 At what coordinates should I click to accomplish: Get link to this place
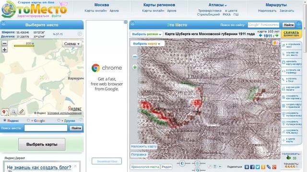[291, 54]
